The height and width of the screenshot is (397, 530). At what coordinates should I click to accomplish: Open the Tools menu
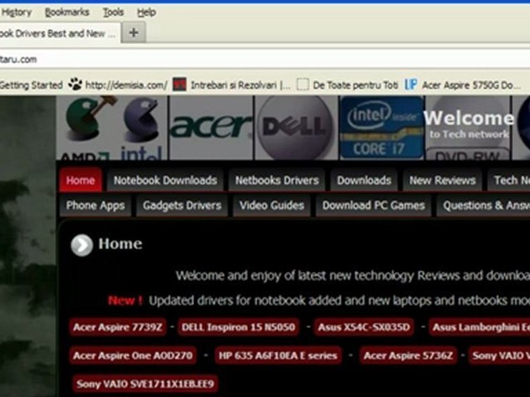coord(113,13)
